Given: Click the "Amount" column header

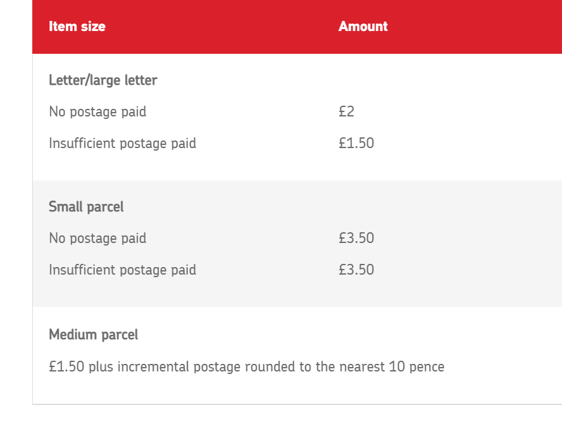Looking at the screenshot, I should click(x=363, y=26).
